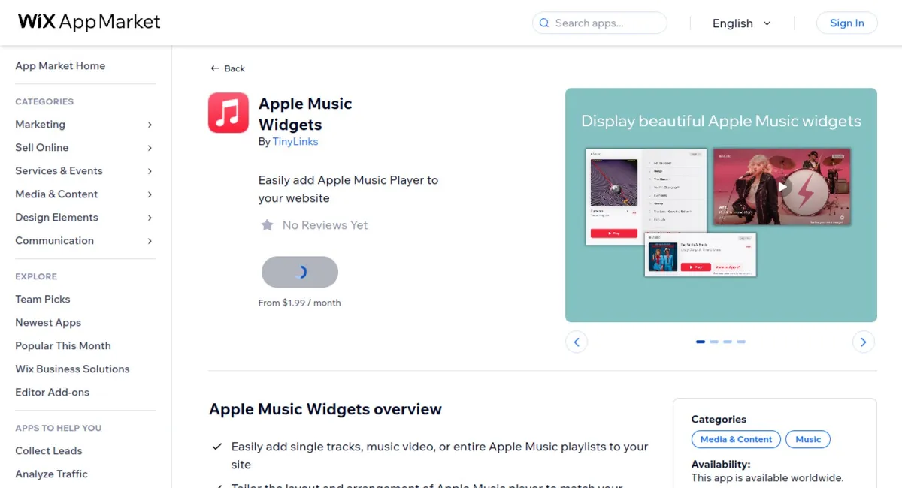The image size is (902, 488).
Task: Click the back arrow icon
Action: coord(215,68)
